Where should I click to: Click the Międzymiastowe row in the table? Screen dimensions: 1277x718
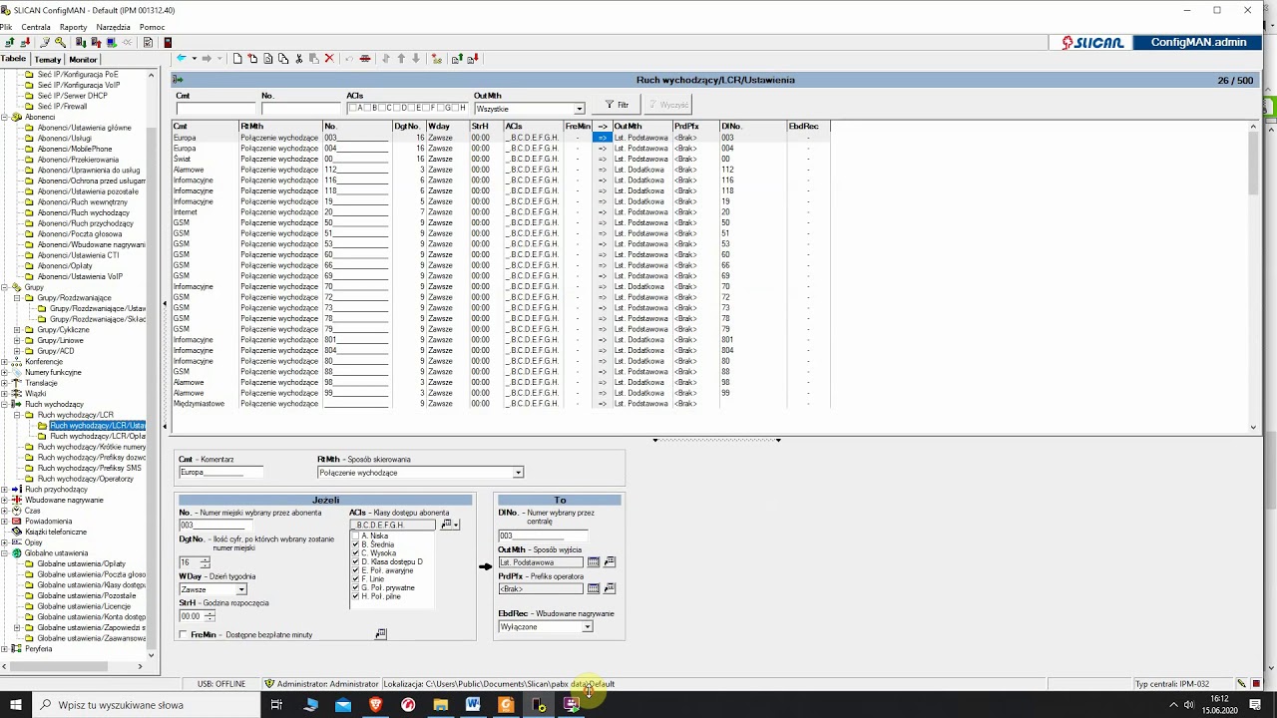point(499,404)
